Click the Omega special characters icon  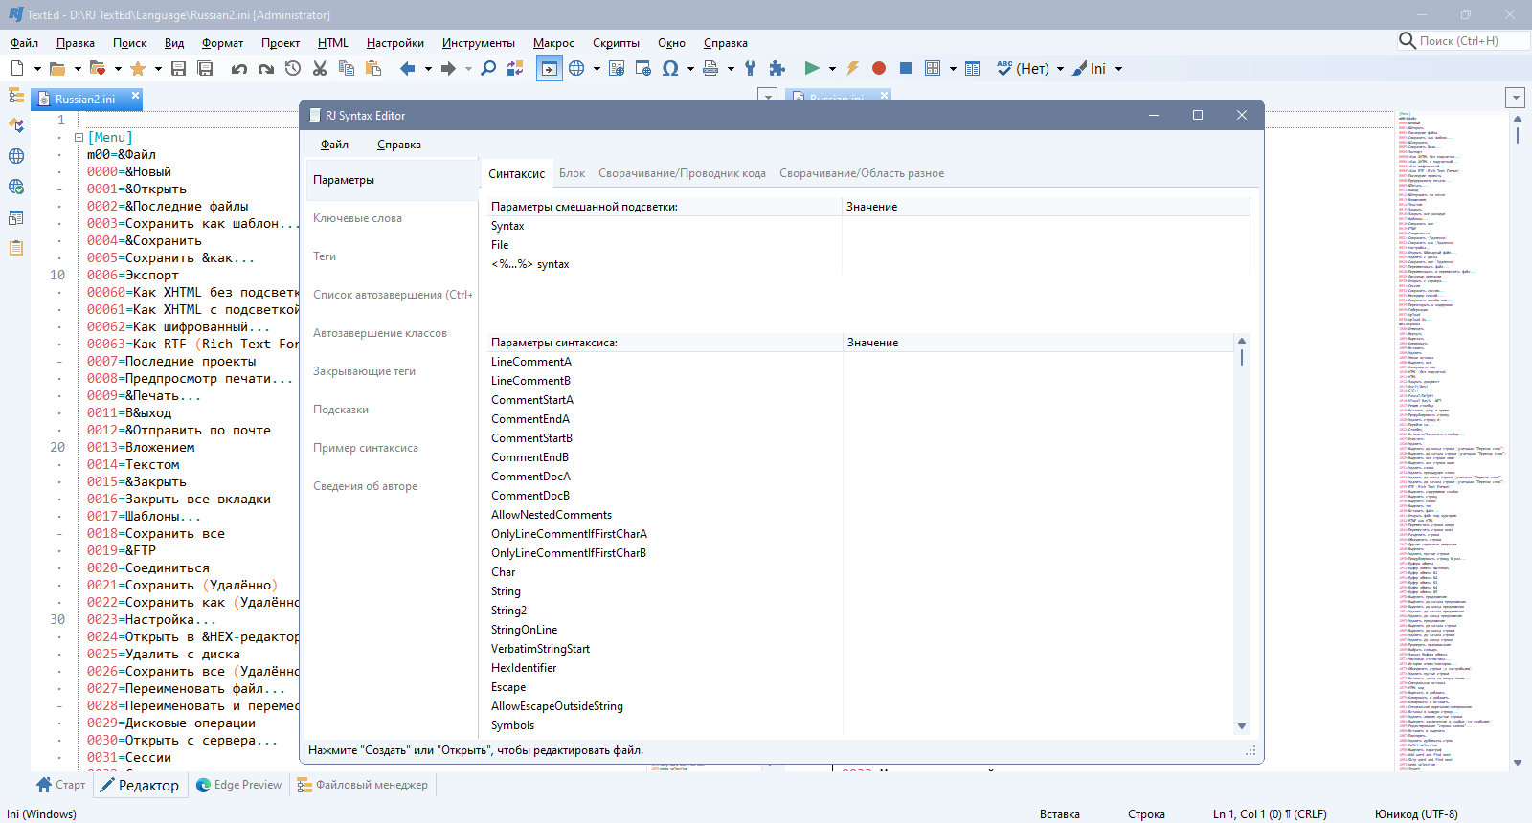[670, 68]
